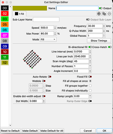This screenshot has height=134, width=113.
Task: Click the cross-hatch scan preview diagram
Action: coord(32,59)
